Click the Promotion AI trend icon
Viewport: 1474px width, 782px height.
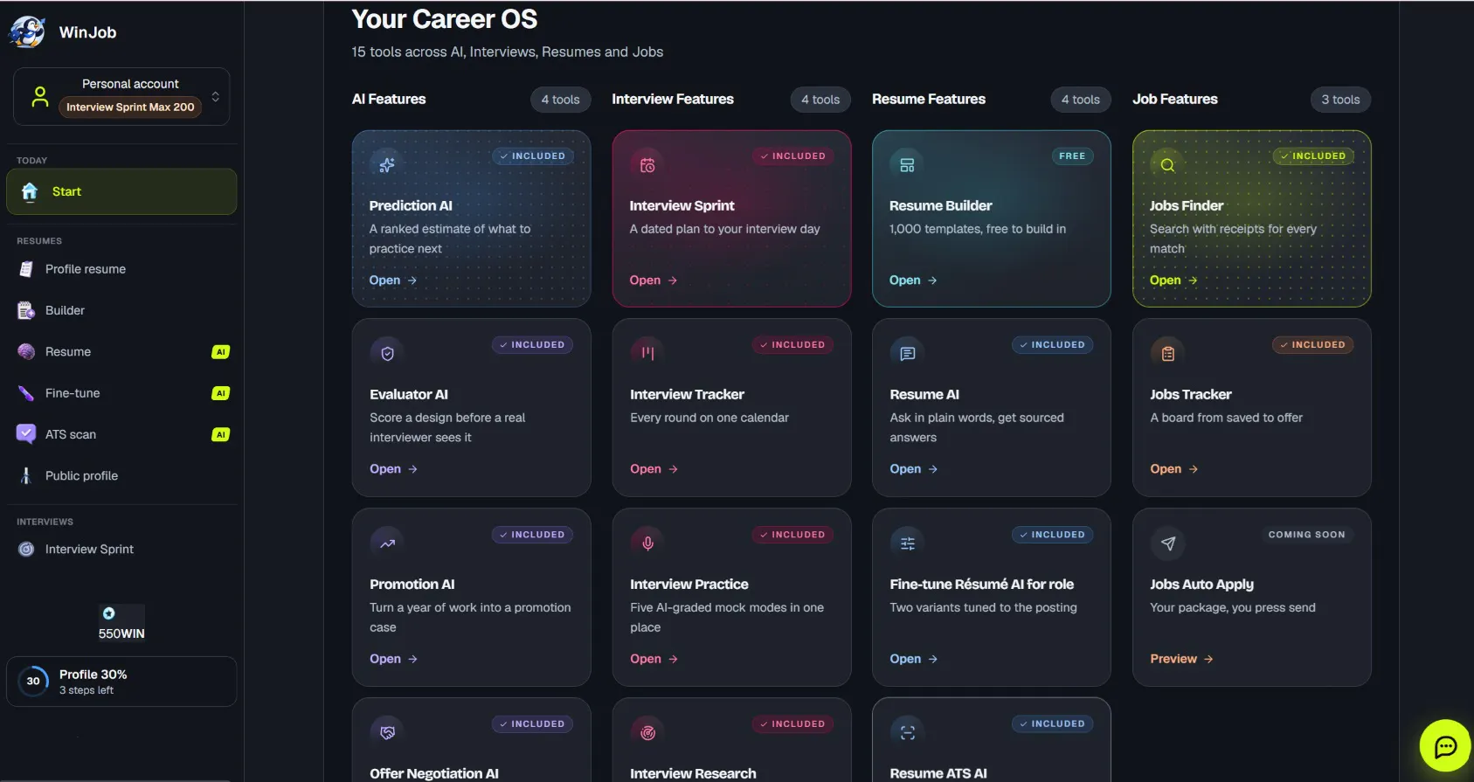tap(387, 543)
